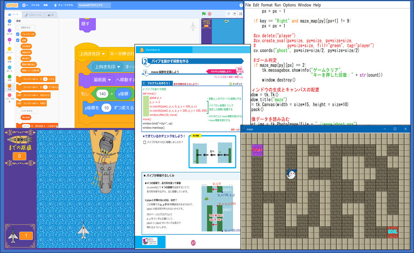Tick the パイプが右から左に checklist box on the worksheet
Viewport: 414px width, 253px height.
pyautogui.click(x=145, y=142)
